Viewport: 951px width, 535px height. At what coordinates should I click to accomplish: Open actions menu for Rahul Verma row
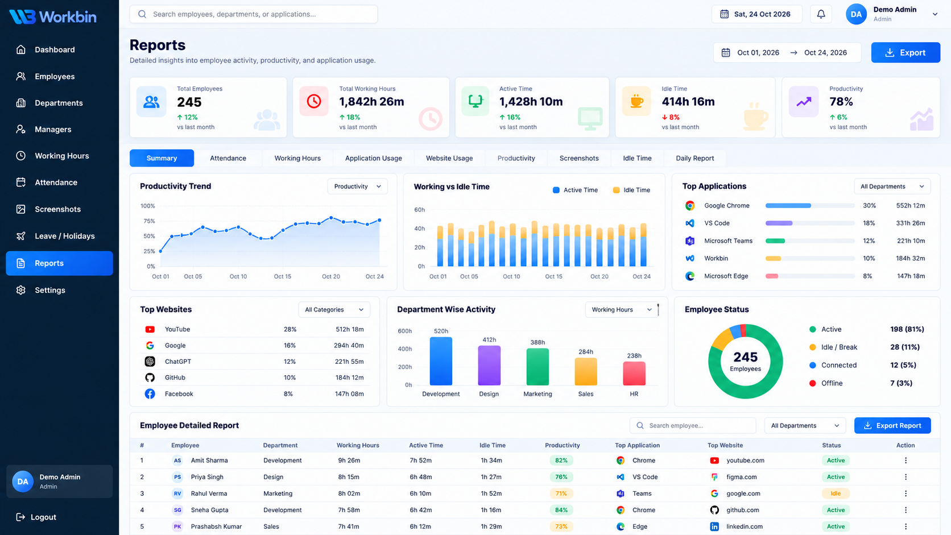coord(905,493)
